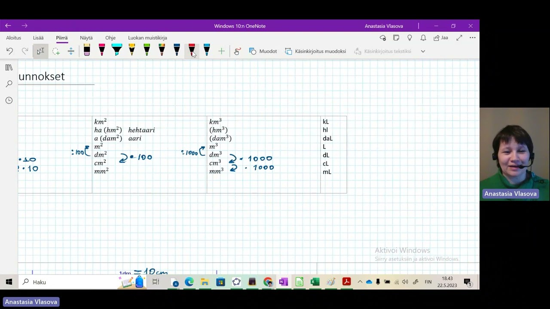550x309 pixels.
Task: Select the red pen
Action: pyautogui.click(x=192, y=50)
